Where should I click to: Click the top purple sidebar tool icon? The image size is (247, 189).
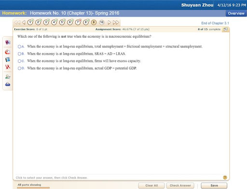[x=8, y=43]
